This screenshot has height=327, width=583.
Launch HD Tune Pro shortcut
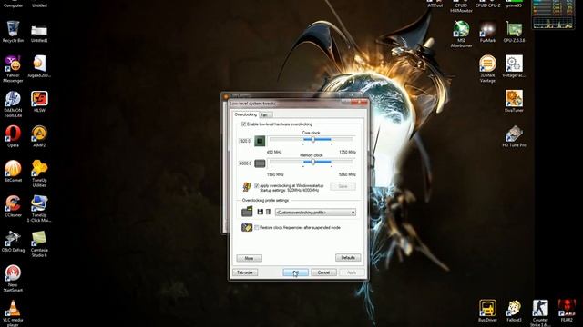514,136
